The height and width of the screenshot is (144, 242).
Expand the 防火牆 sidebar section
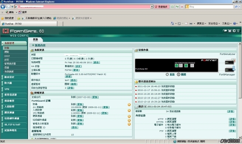pyautogui.click(x=14, y=83)
